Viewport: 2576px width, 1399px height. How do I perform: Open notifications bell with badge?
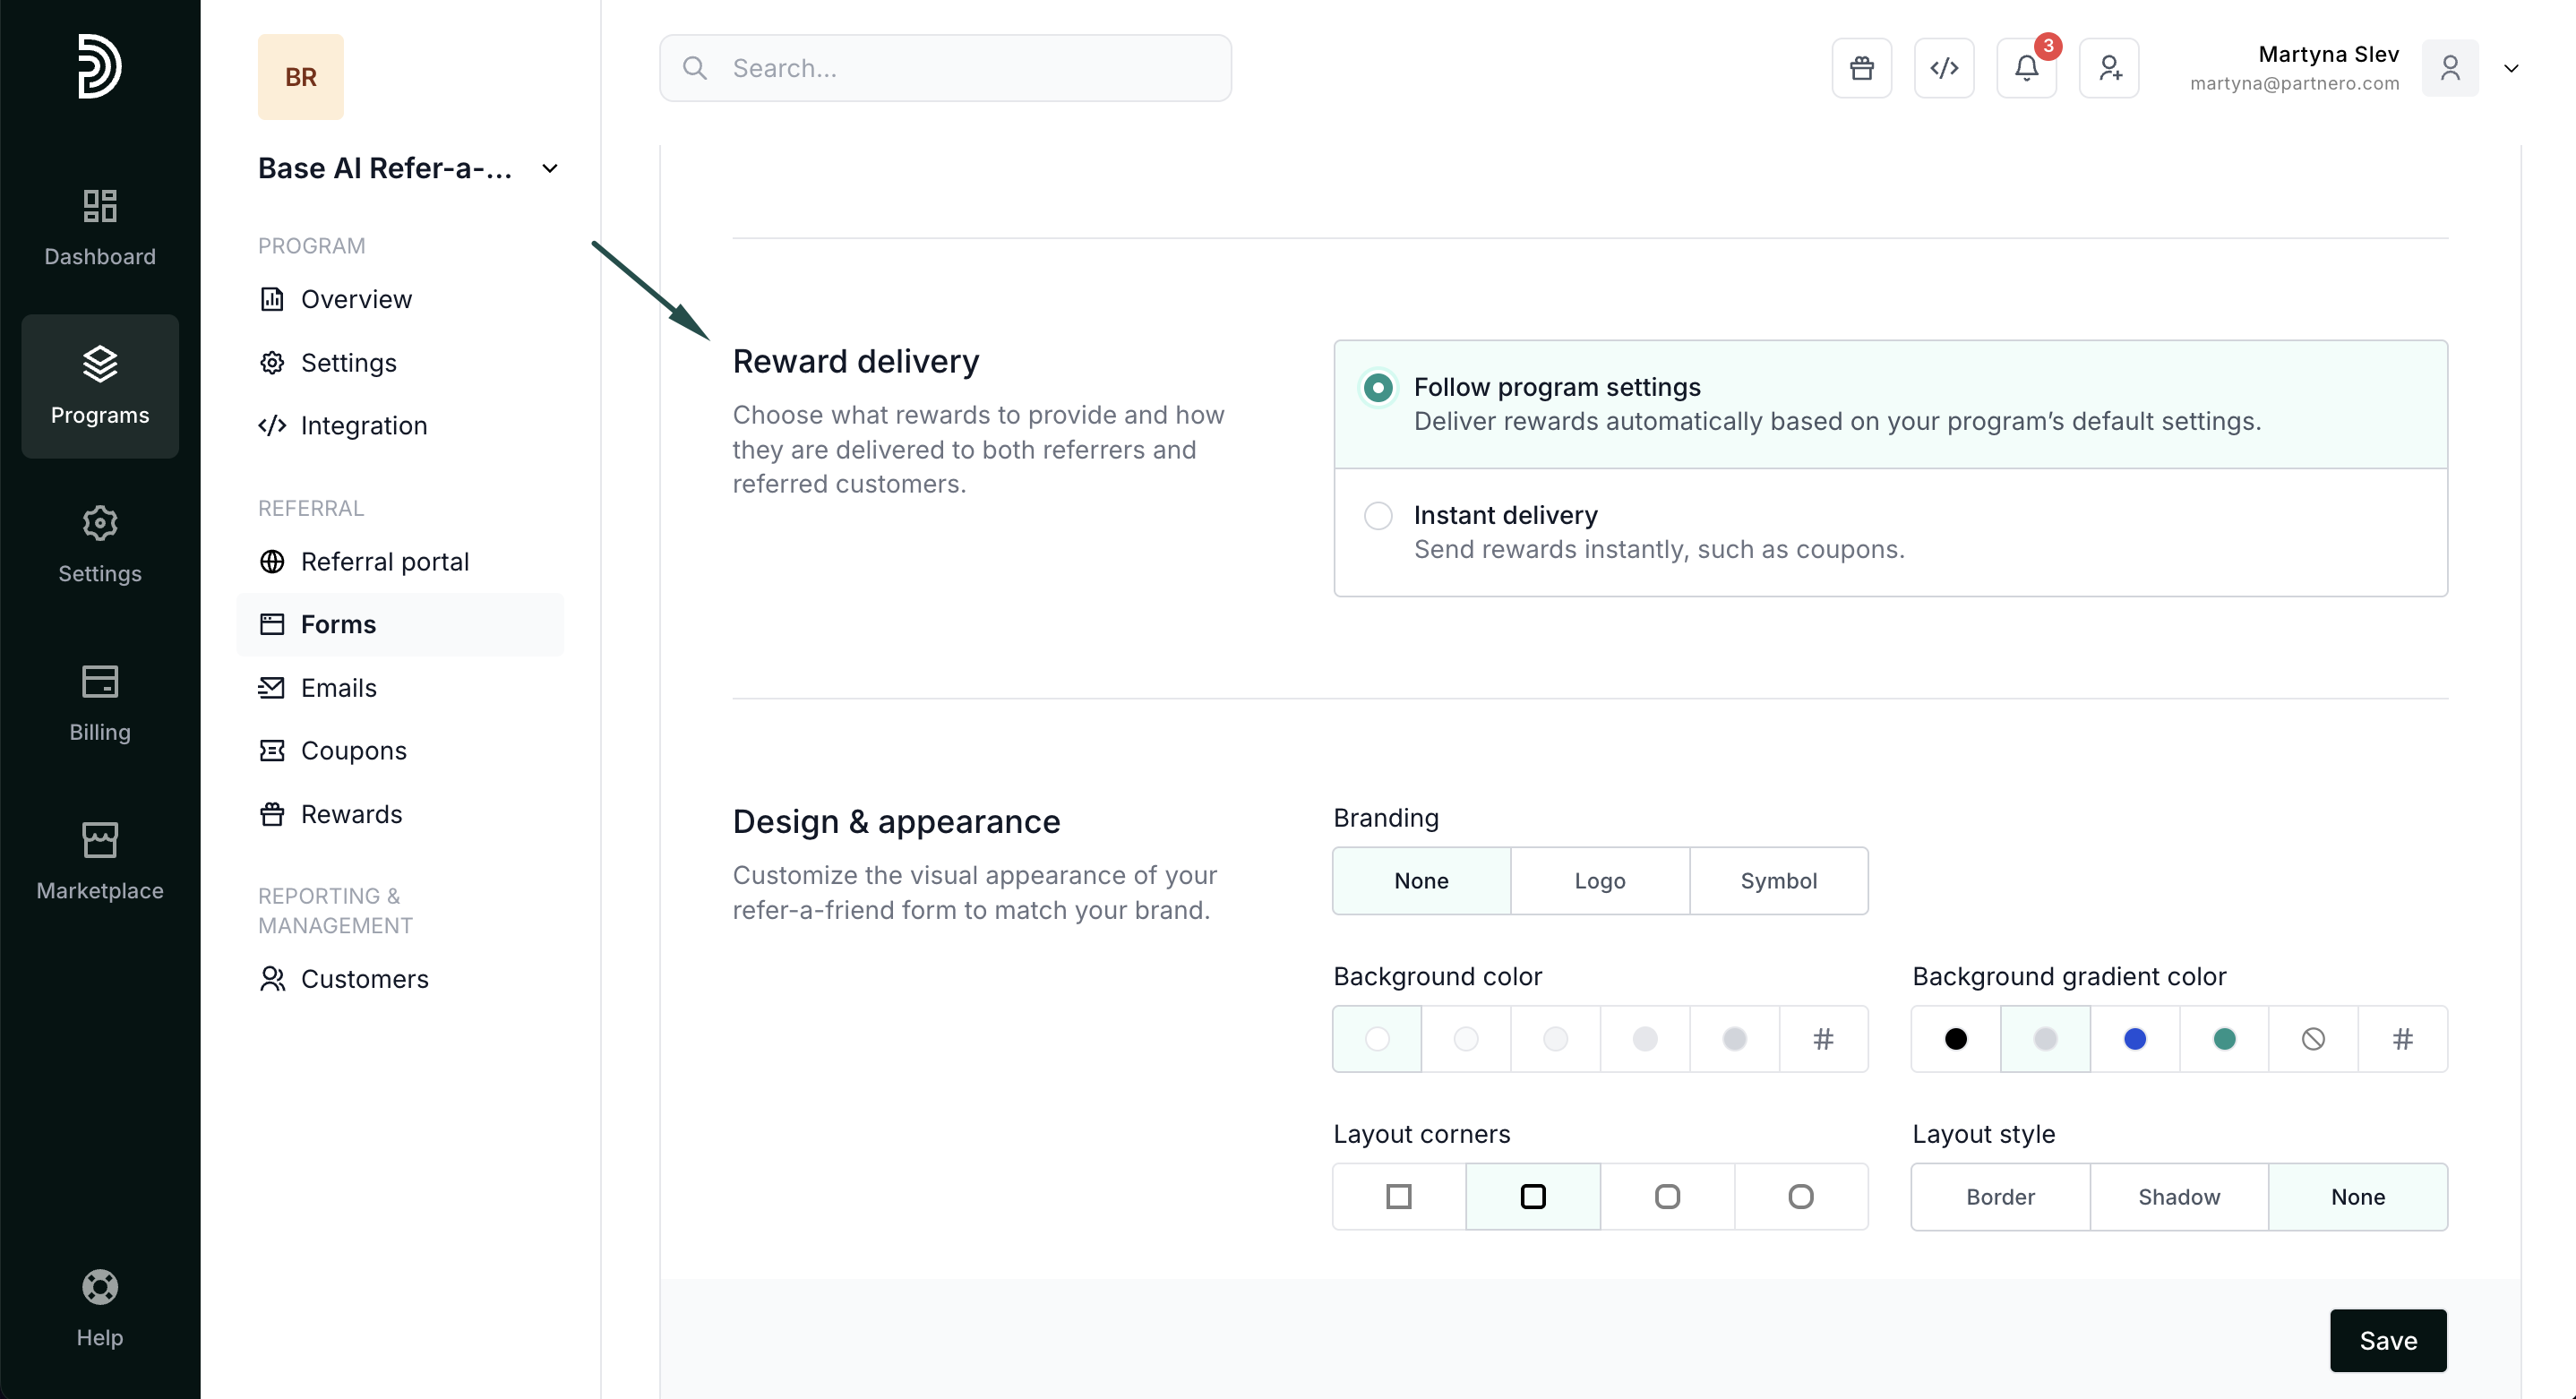point(2026,68)
